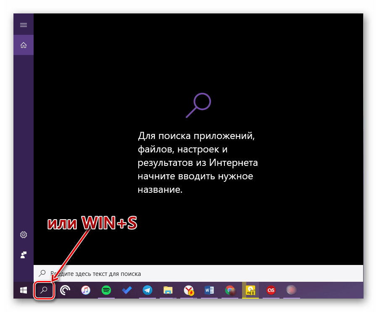Open the blue checkmark To-Do app
Screen dimensions: 377x312
click(x=127, y=290)
